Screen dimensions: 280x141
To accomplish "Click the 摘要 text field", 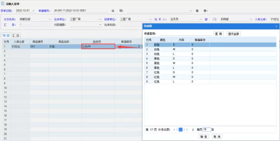I will (245, 11).
